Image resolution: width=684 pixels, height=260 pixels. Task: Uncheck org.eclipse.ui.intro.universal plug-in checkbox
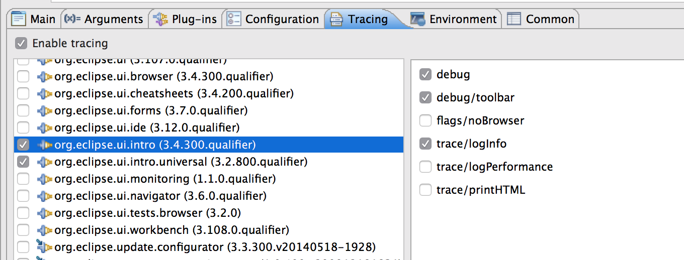(23, 162)
